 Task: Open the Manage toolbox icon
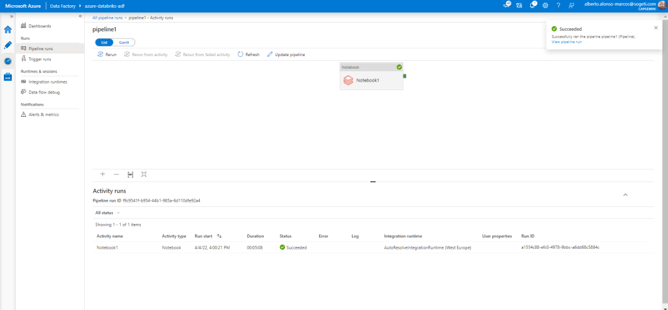click(x=8, y=76)
